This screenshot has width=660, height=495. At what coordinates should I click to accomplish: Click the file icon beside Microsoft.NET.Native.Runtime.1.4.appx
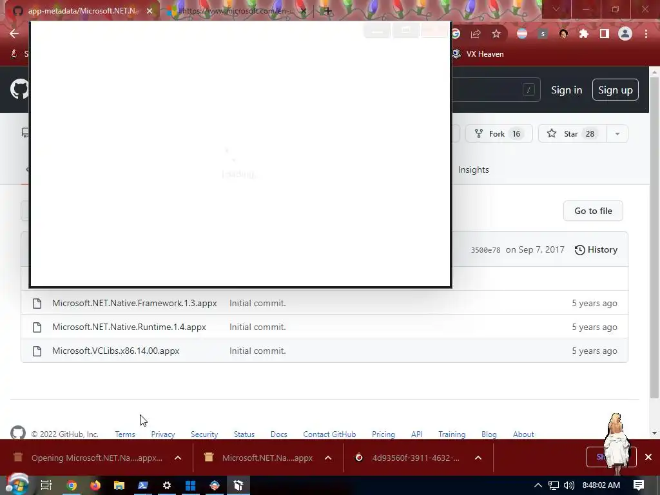(37, 327)
